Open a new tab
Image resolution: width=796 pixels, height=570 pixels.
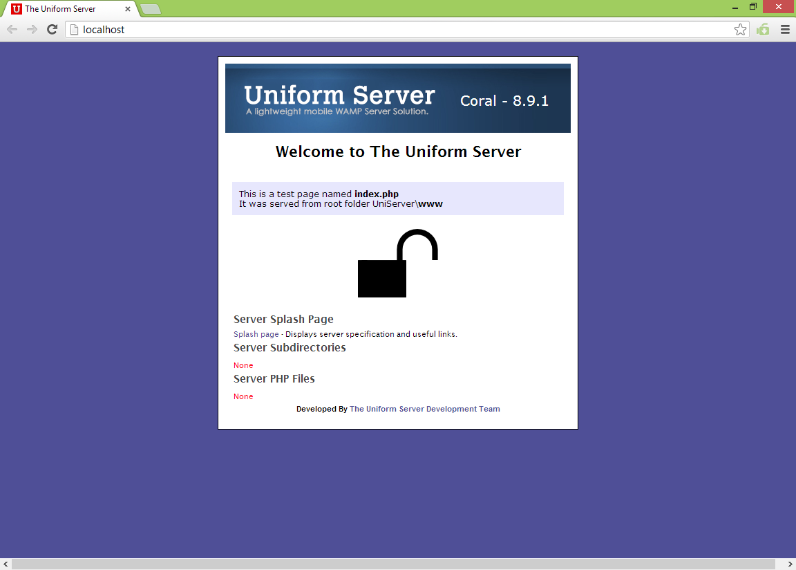point(150,9)
